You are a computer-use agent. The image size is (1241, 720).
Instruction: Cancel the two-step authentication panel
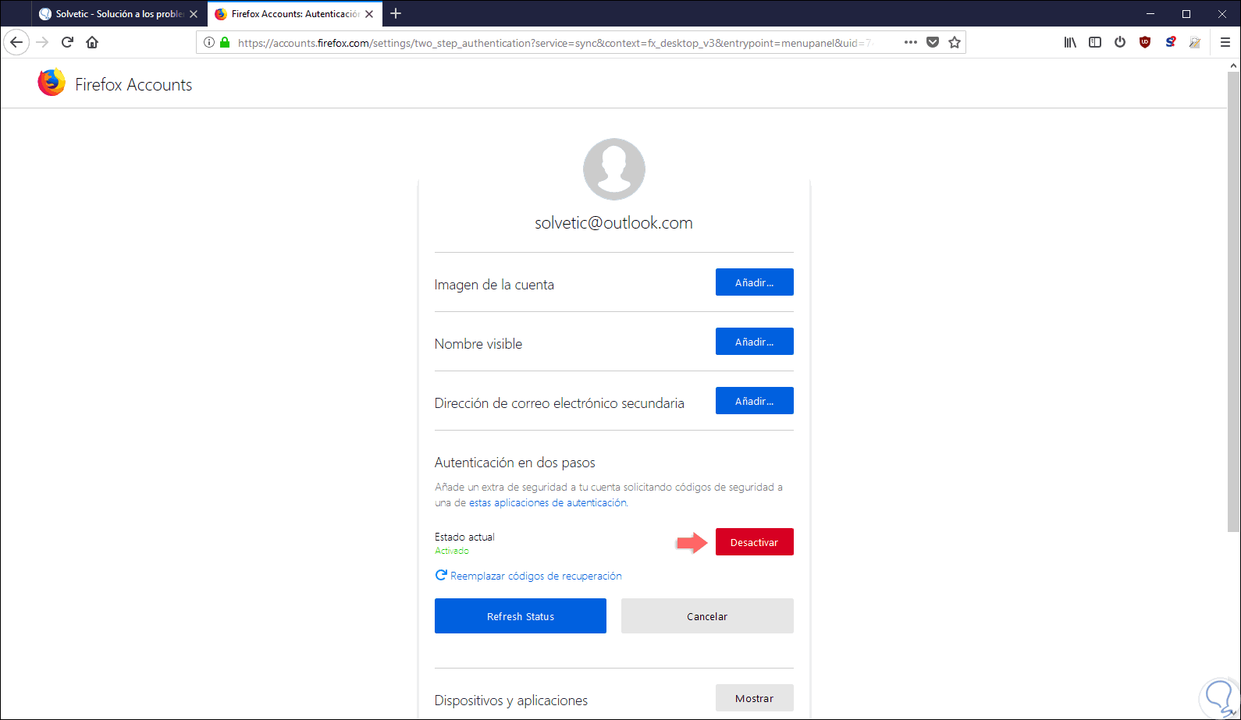pos(707,616)
